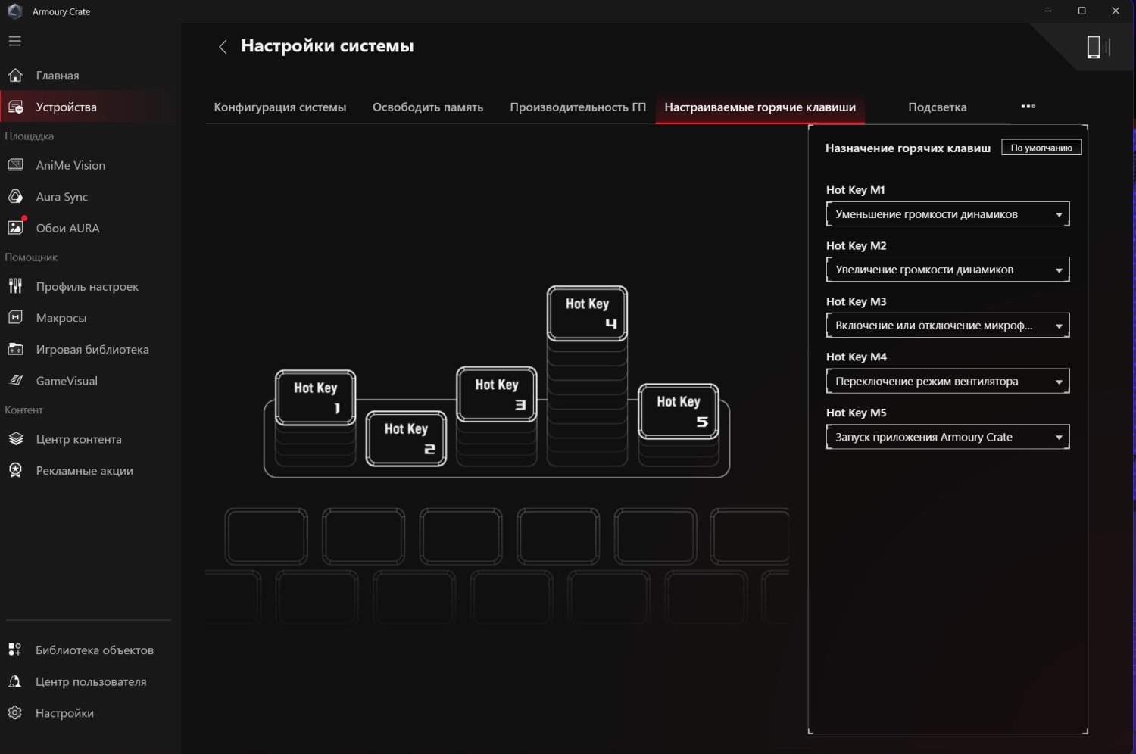Switch to Подсветка tab
Screen dimensions: 1136x754
coord(938,107)
